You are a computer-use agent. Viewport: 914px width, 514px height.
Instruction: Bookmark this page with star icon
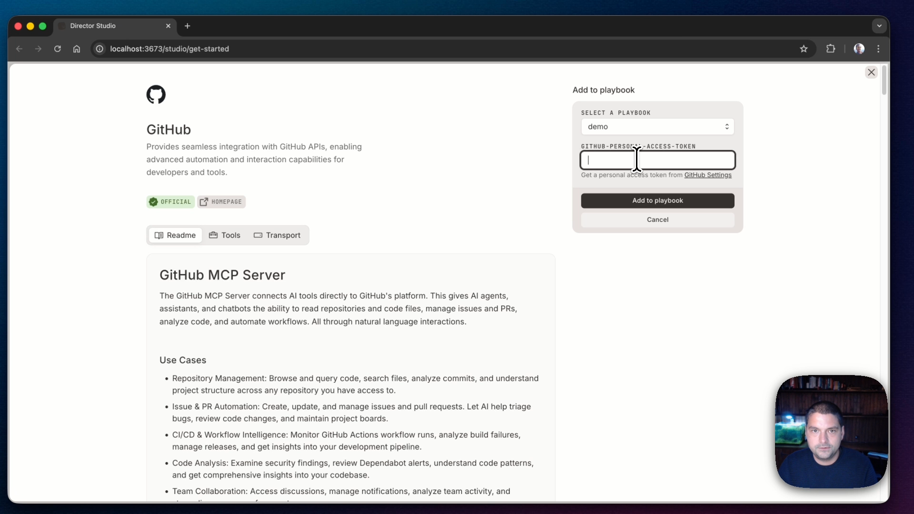804,49
